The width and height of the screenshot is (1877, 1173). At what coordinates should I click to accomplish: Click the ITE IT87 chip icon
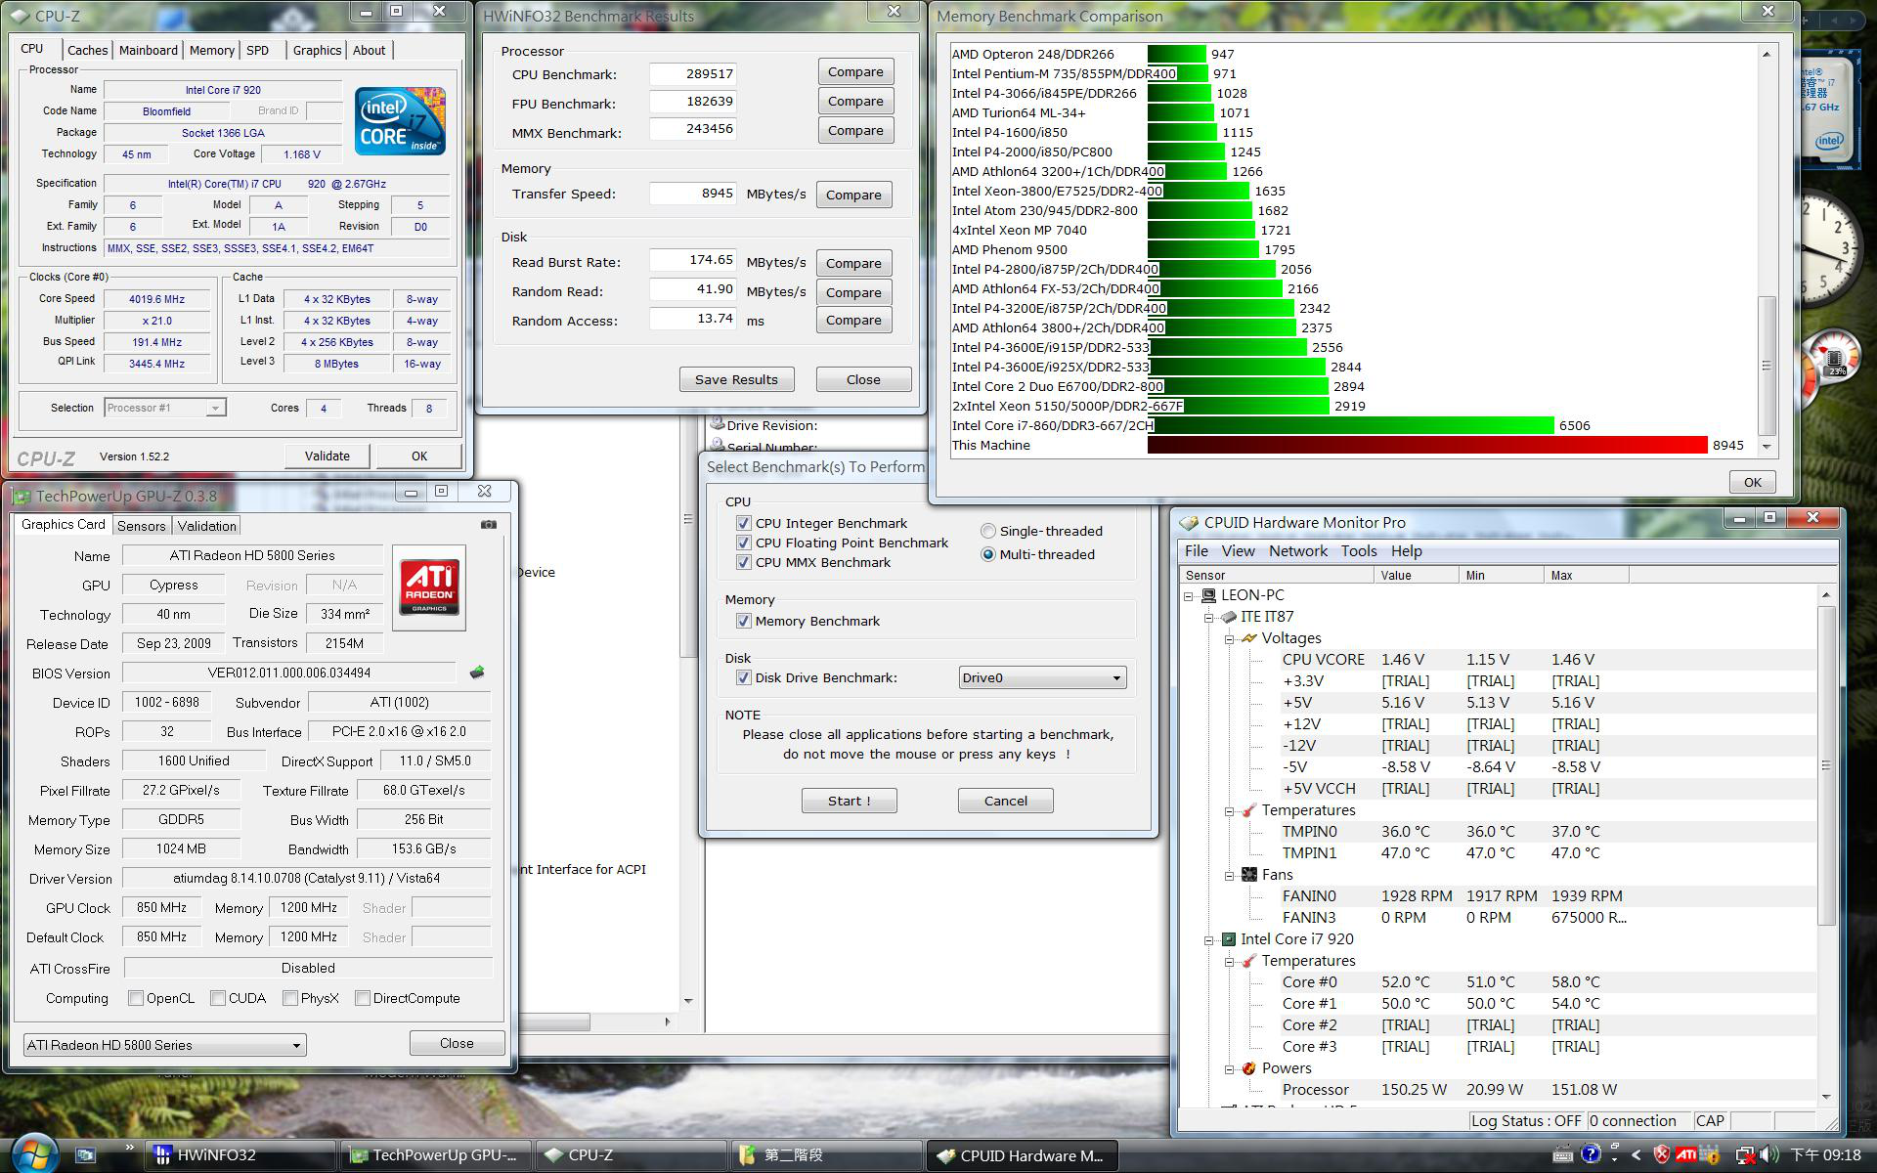tap(1229, 617)
